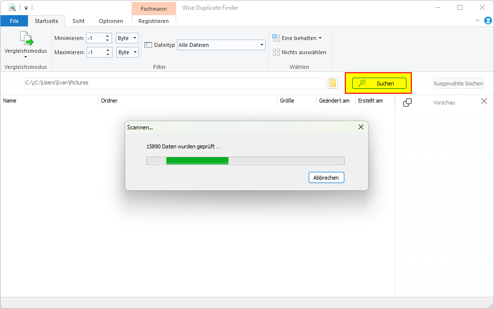Click into the Minimieren size field
This screenshot has width=494, height=309.
pos(95,38)
